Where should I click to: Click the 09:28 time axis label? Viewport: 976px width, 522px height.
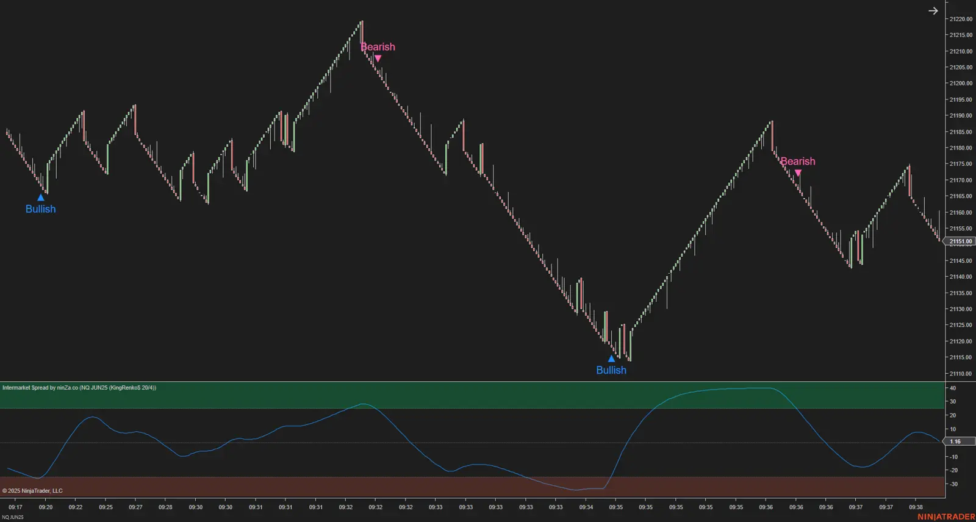click(165, 507)
